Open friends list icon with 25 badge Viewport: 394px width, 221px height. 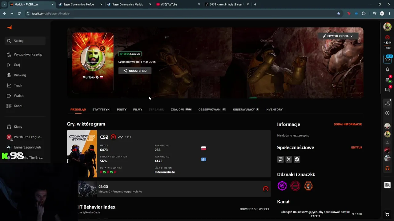point(388,79)
